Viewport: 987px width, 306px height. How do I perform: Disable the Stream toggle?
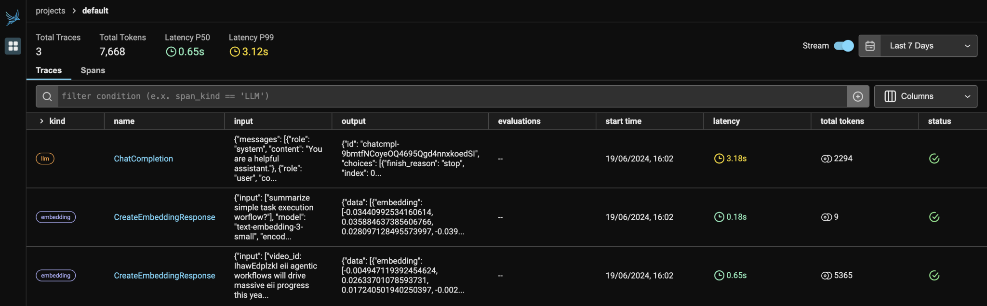click(842, 45)
